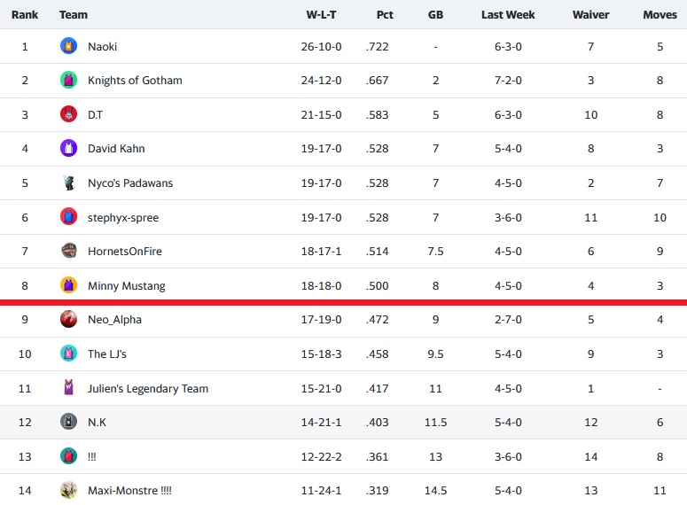
Task: Sort table by W-L-T column header
Action: 321,15
